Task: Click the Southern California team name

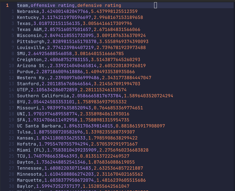Action: pyautogui.click(x=43, y=96)
